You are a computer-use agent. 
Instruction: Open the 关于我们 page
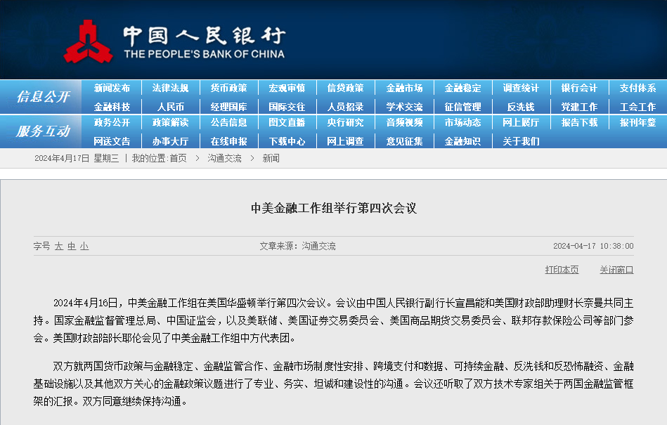tap(521, 140)
